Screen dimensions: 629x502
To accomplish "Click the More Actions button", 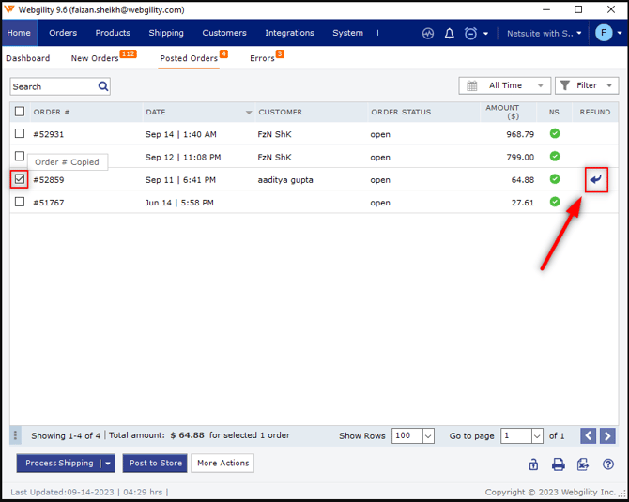I will coord(222,463).
